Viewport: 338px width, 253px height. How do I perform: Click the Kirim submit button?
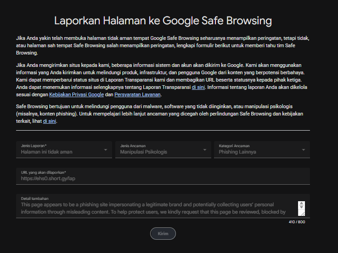click(x=163, y=233)
